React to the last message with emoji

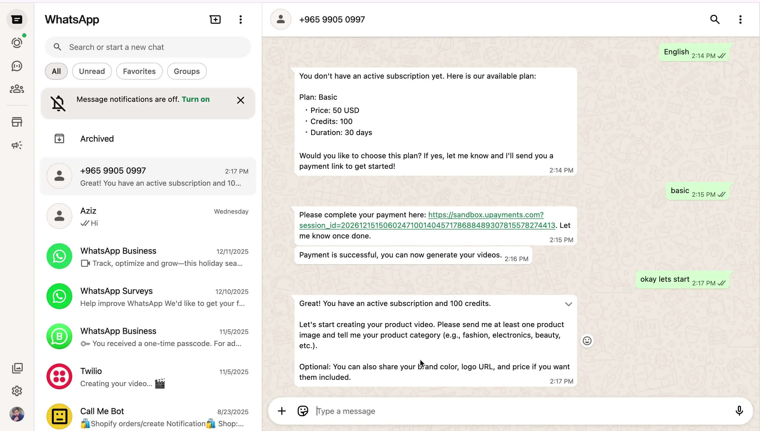coord(587,341)
